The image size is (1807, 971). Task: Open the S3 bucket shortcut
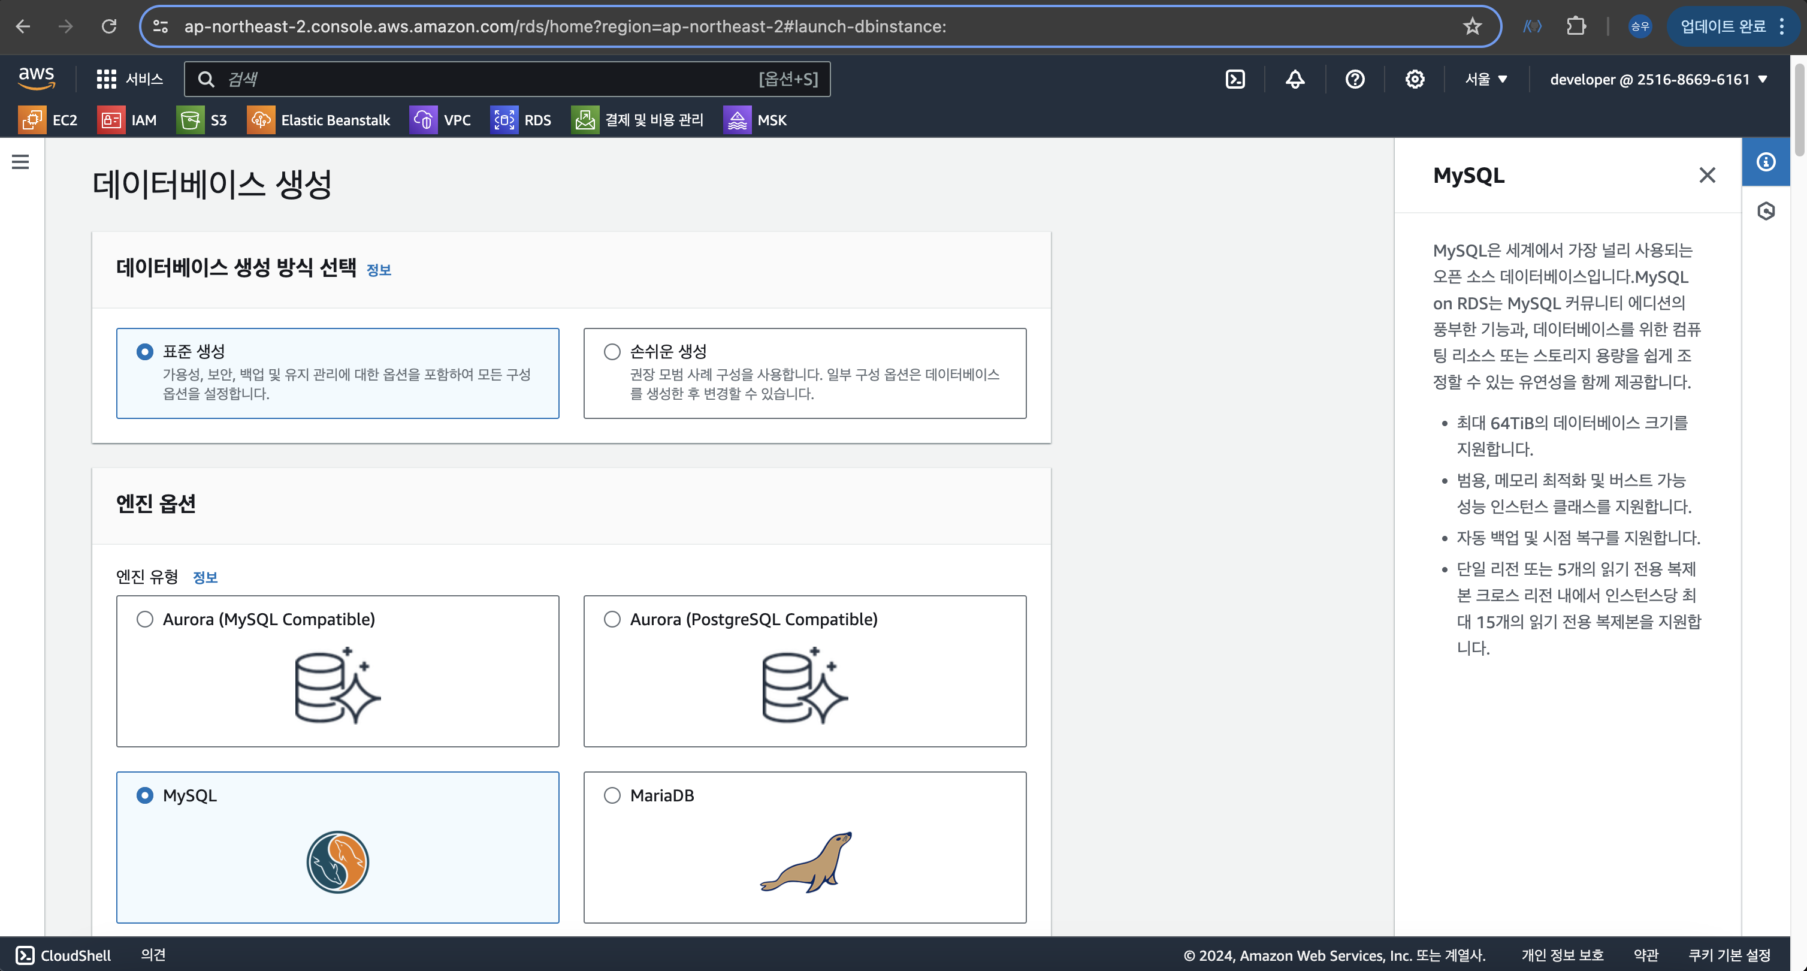[x=202, y=120]
